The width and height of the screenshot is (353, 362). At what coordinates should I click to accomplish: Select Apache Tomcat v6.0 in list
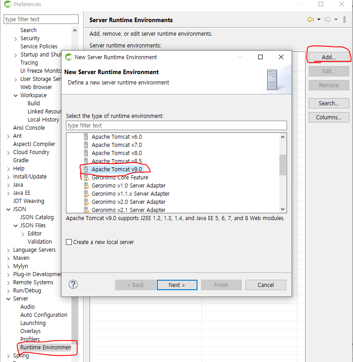[117, 137]
